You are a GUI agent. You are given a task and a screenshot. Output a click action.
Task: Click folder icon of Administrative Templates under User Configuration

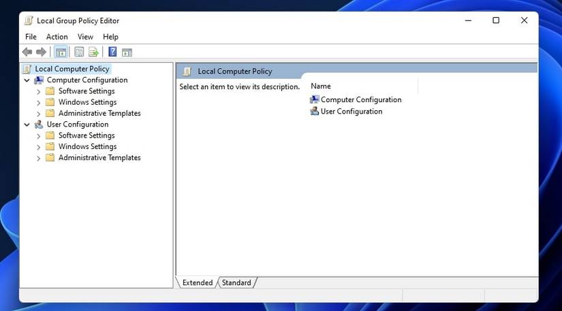(x=50, y=157)
